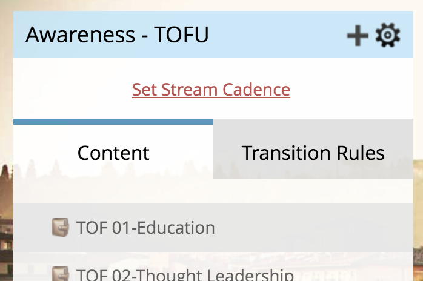Click the Awareness - TOFU stream title
This screenshot has height=281, width=423.
tap(117, 35)
